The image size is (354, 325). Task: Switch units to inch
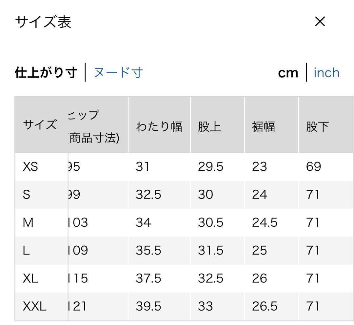point(326,73)
